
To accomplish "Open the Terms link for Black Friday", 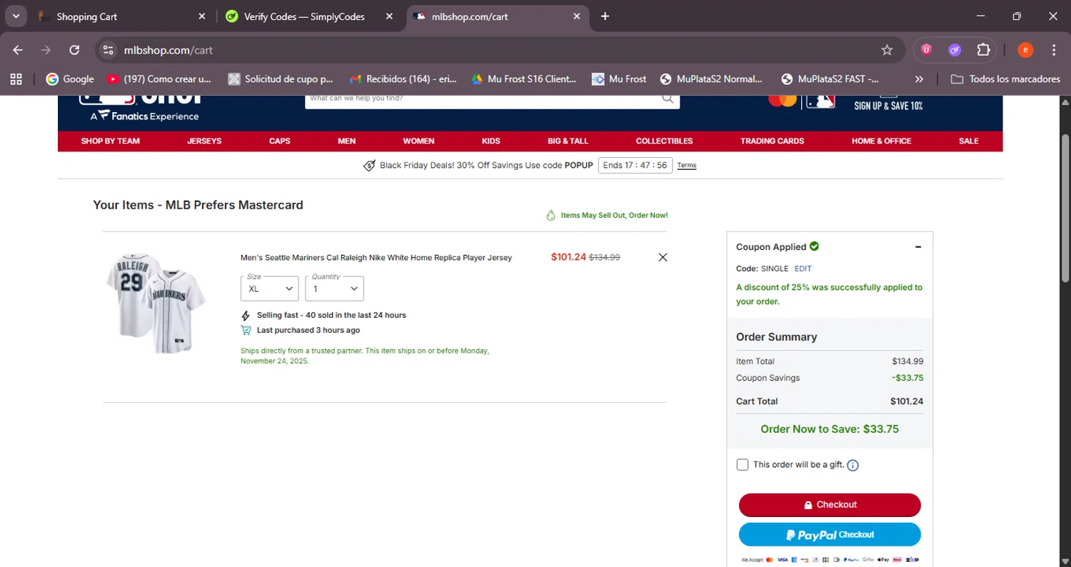I will pyautogui.click(x=687, y=166).
